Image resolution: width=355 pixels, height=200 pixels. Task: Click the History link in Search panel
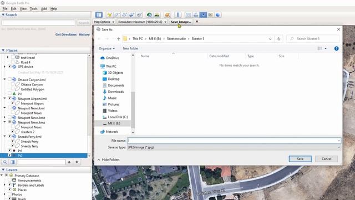click(x=84, y=34)
